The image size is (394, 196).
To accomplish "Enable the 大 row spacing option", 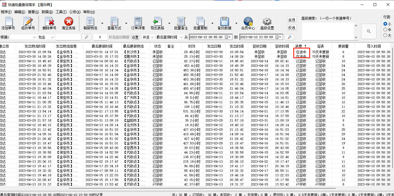I will [385, 35].
